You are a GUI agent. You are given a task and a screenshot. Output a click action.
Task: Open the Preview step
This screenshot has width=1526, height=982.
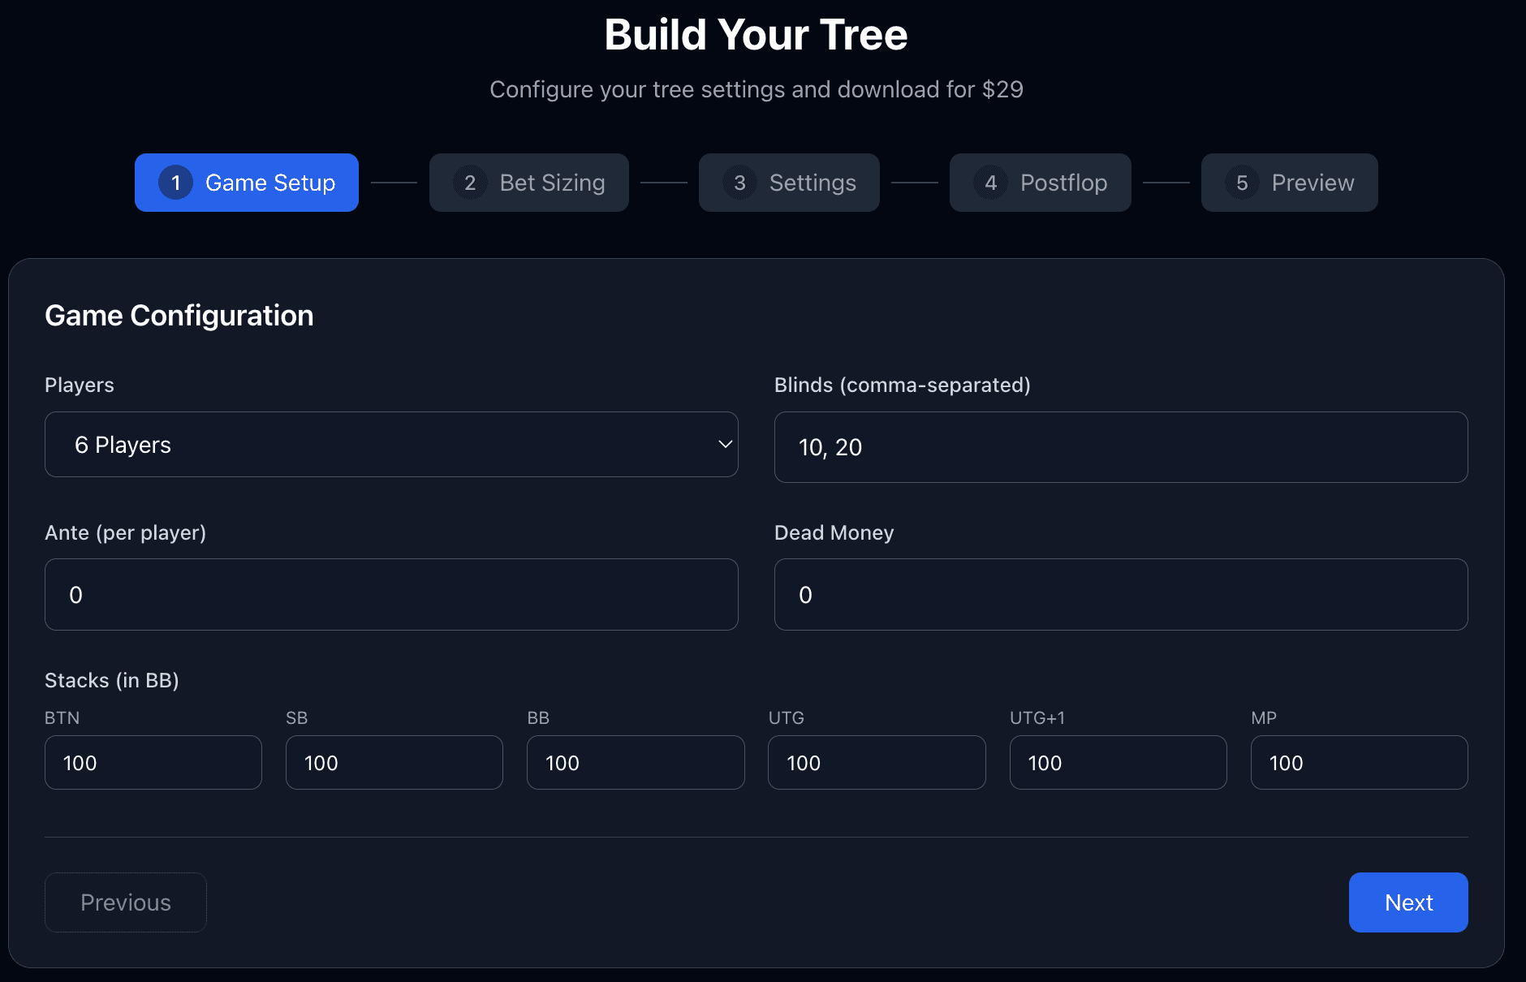[x=1289, y=183]
